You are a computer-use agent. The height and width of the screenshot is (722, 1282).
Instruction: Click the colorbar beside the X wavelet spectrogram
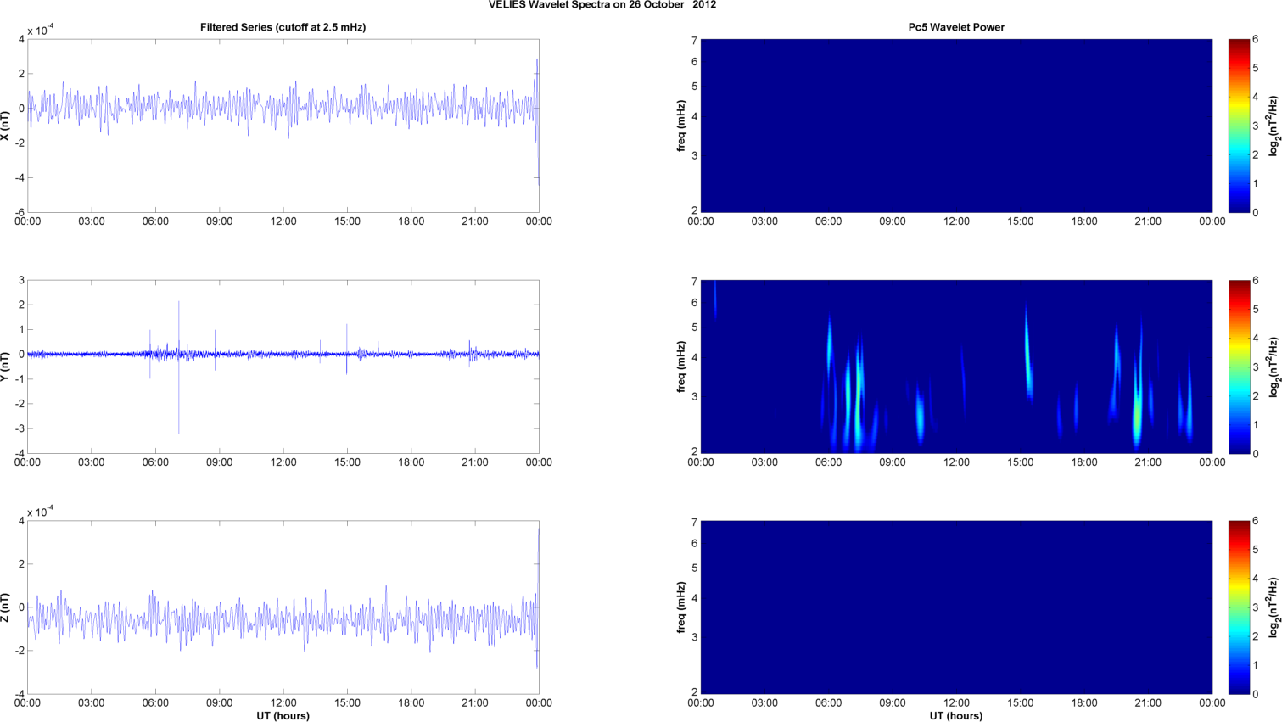(x=1239, y=126)
